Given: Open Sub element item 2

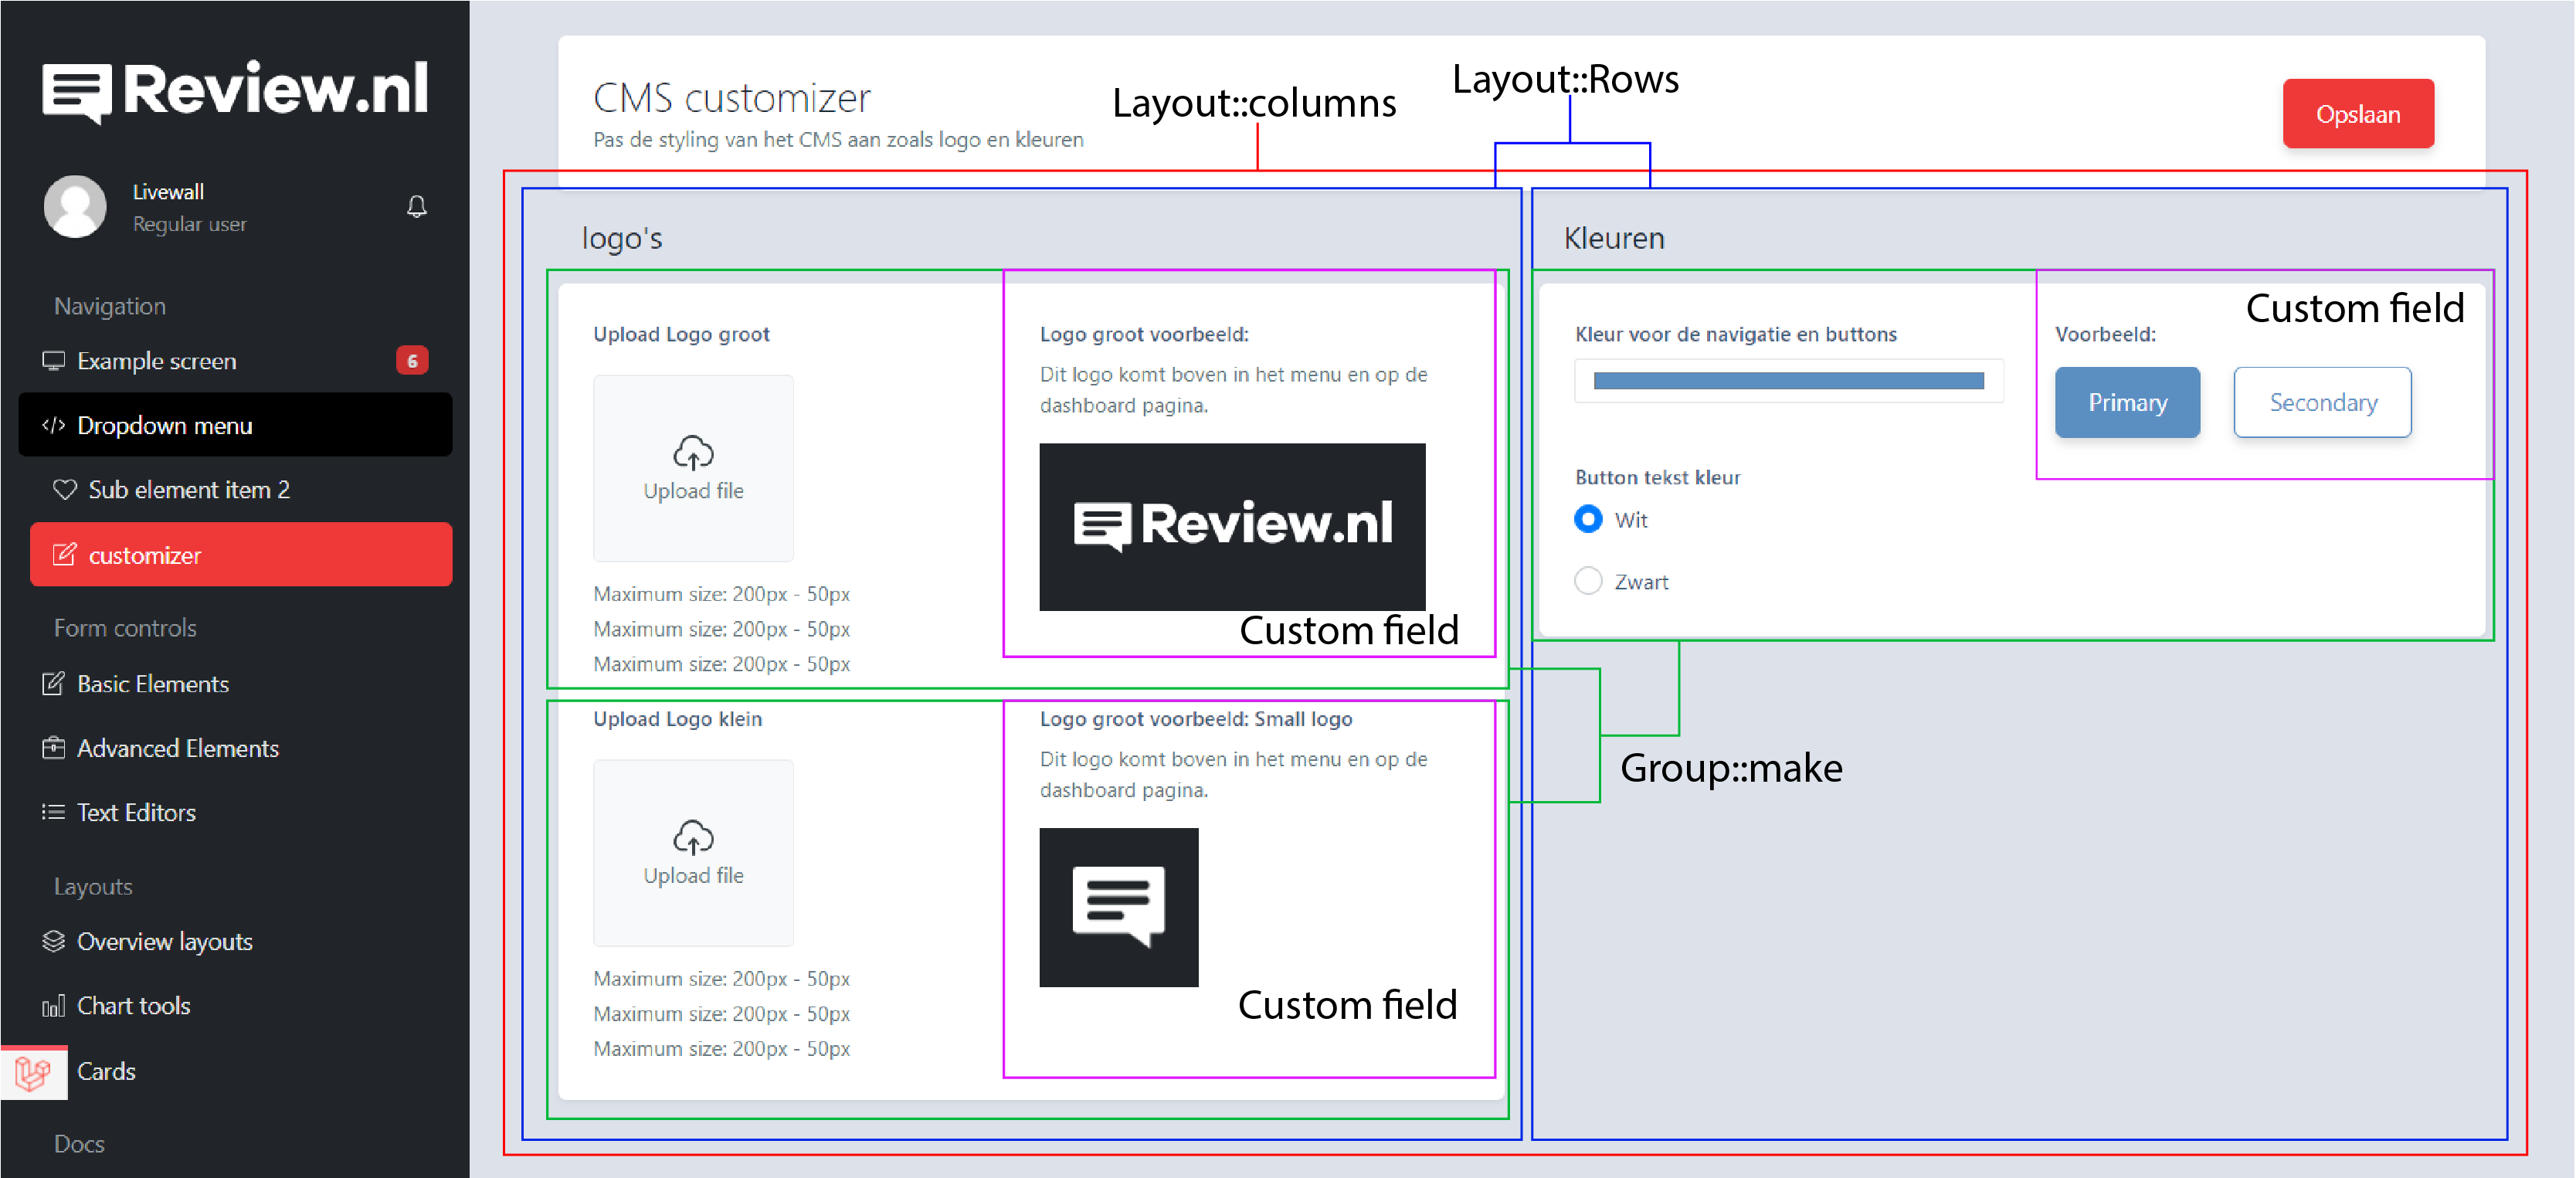Looking at the screenshot, I should [x=241, y=490].
